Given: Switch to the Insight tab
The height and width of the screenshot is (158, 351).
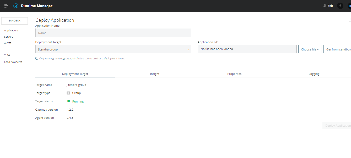Looking at the screenshot, I should (x=155, y=74).
